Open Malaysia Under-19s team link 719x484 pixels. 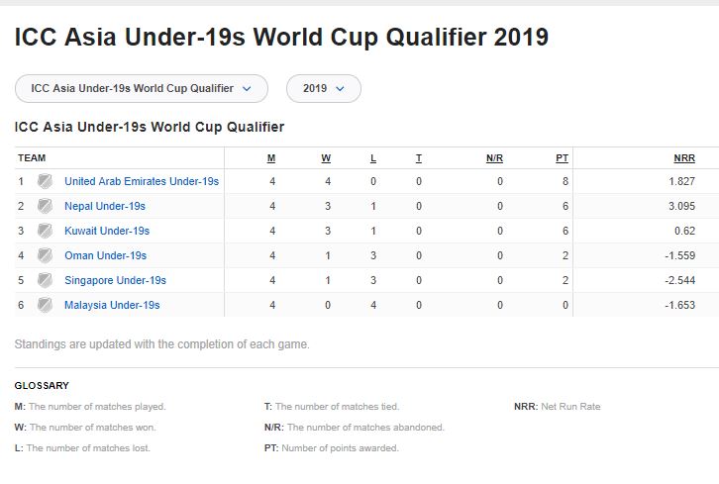(112, 305)
